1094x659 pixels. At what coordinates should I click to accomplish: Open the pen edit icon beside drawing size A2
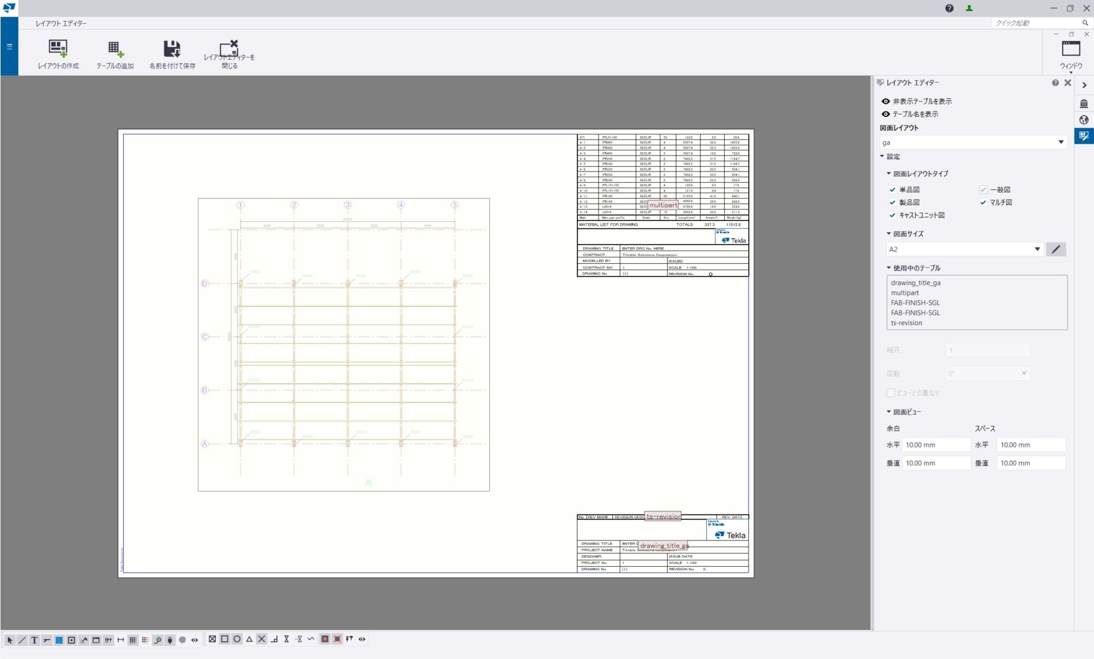click(x=1055, y=249)
